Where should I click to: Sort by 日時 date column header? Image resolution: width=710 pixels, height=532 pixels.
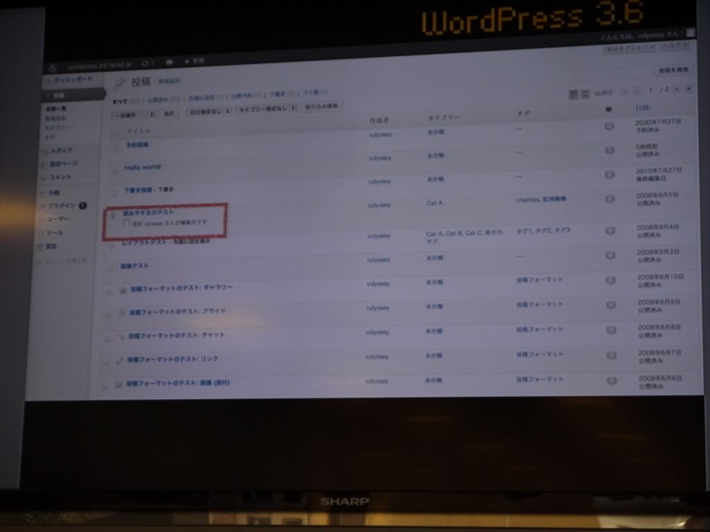(641, 108)
